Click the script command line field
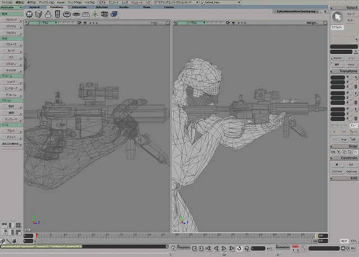 click(84, 246)
